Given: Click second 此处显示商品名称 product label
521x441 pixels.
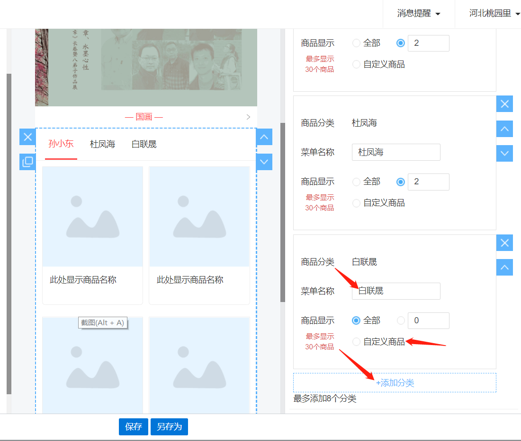Looking at the screenshot, I should click(190, 280).
